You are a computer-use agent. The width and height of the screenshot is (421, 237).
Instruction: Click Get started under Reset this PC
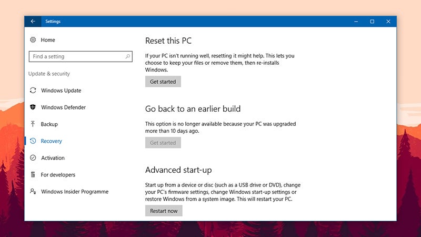[x=163, y=82]
